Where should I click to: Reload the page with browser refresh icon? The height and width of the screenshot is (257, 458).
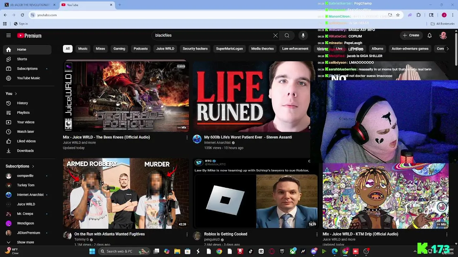22,15
